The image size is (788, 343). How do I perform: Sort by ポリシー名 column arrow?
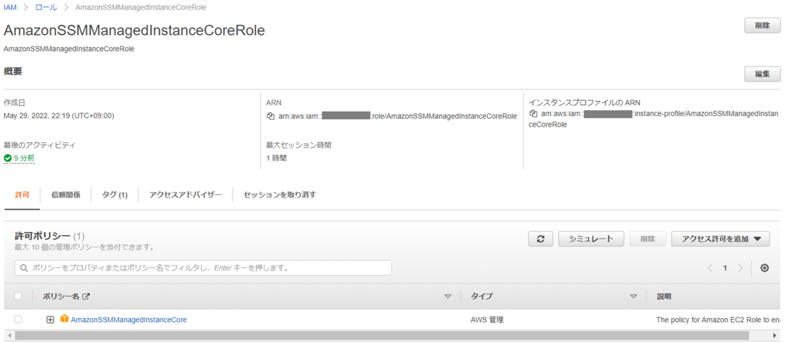click(448, 296)
